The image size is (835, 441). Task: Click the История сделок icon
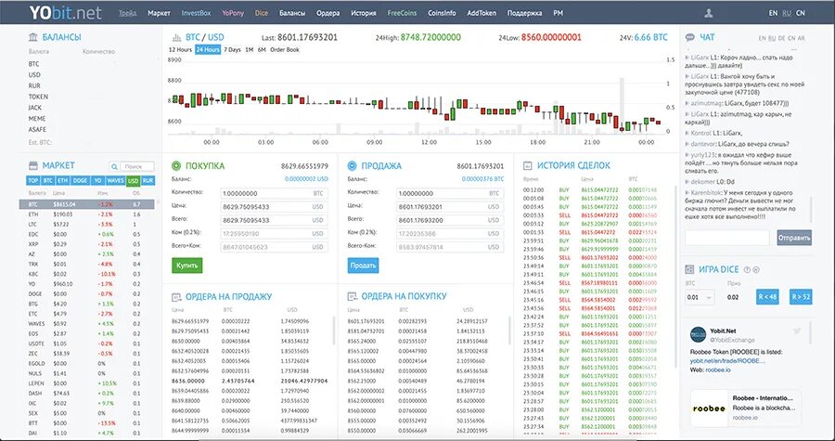[528, 165]
